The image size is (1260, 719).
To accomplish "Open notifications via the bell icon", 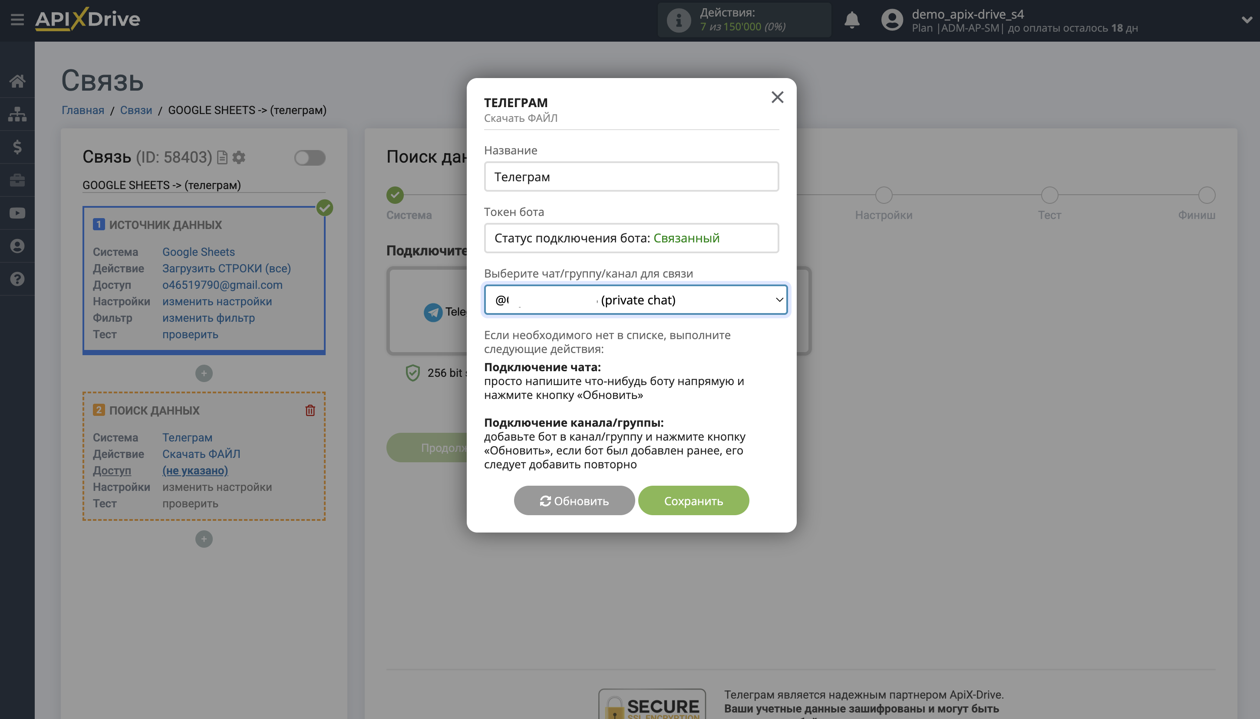I will pos(852,20).
